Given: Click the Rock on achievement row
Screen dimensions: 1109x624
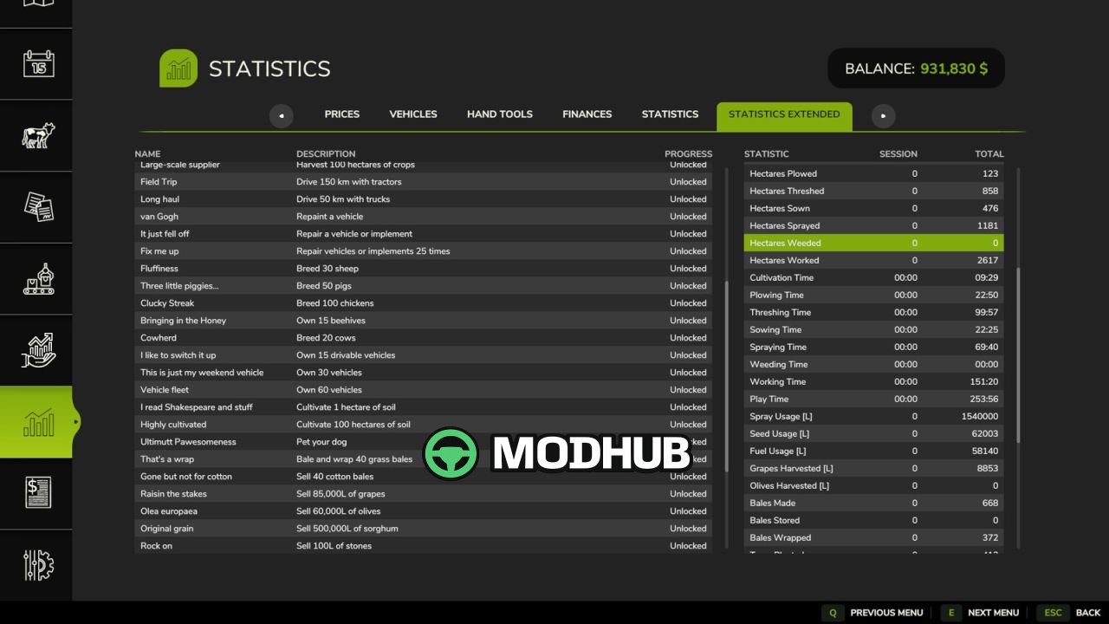Looking at the screenshot, I should (424, 546).
